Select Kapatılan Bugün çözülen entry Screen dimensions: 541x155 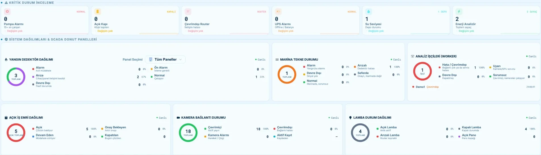(133, 137)
